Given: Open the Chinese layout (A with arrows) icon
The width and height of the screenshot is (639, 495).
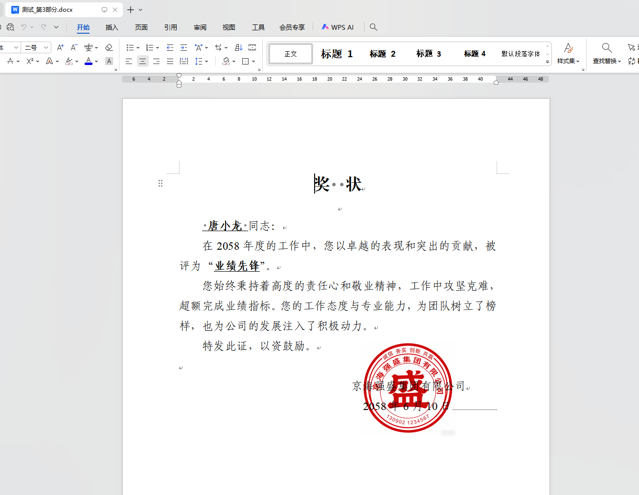Looking at the screenshot, I should coord(198,47).
